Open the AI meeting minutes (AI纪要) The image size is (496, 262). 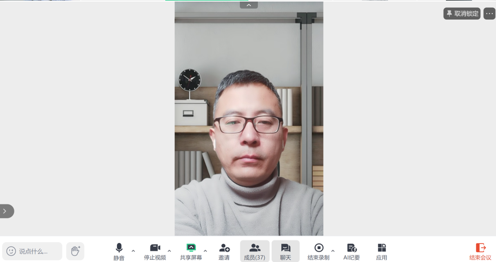(x=351, y=250)
